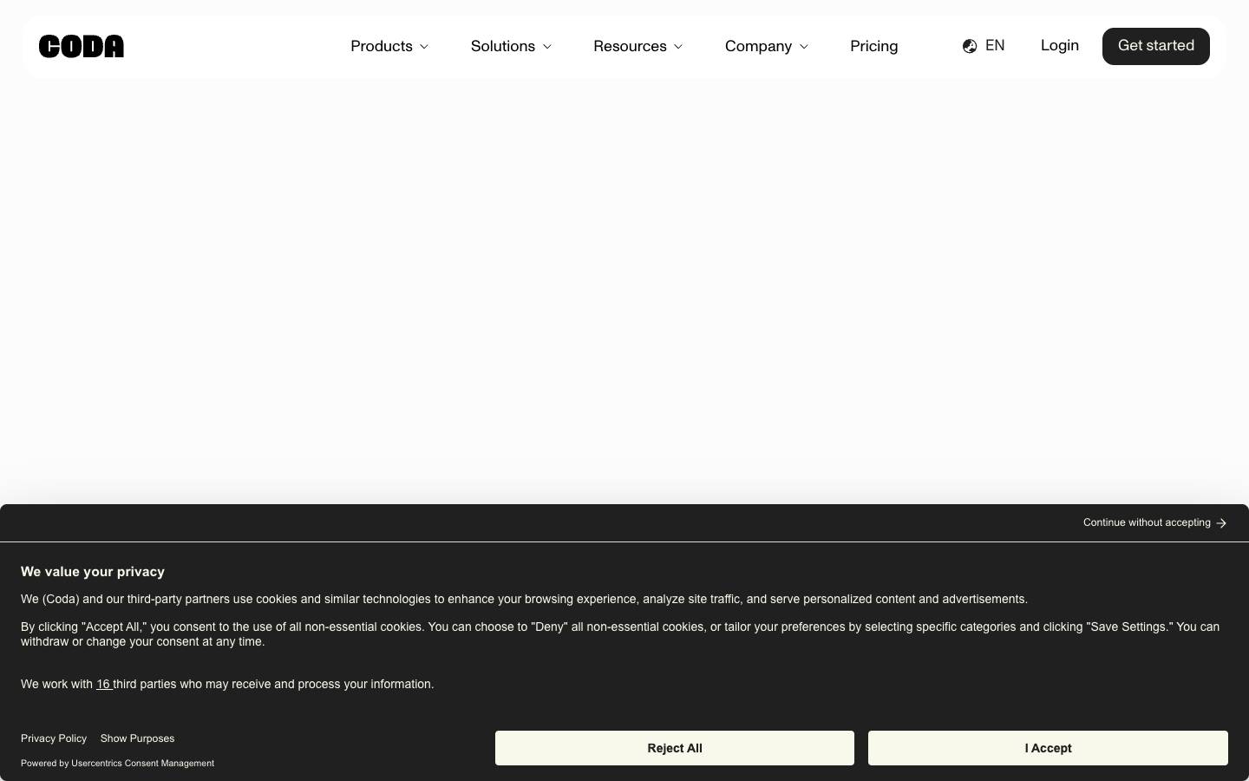Image resolution: width=1249 pixels, height=781 pixels.
Task: Open the Solutions menu
Action: point(511,46)
